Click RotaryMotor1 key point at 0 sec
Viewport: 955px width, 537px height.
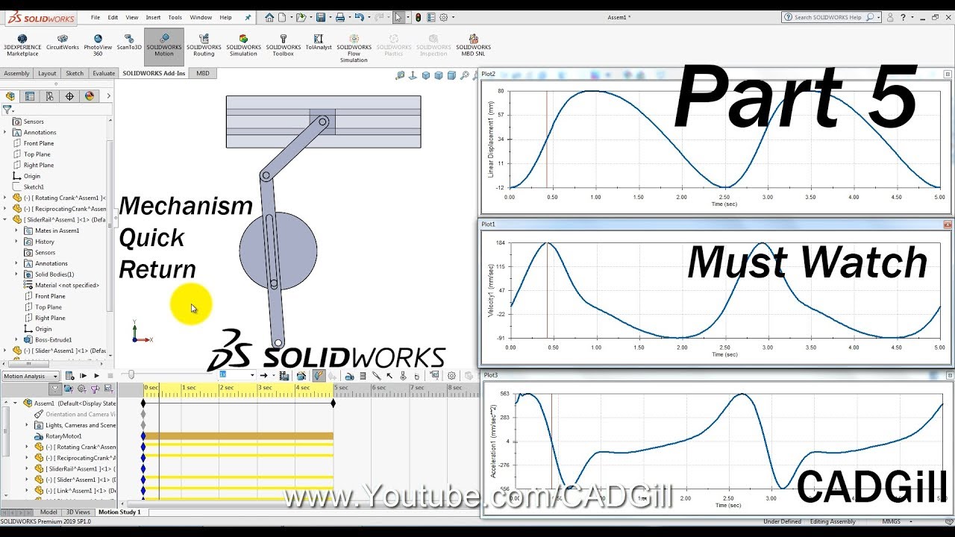point(143,436)
